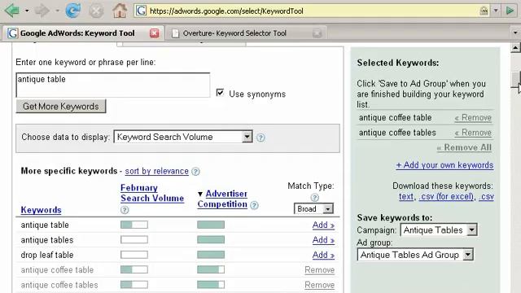This screenshot has width=521, height=293.
Task: Click help icon next to sort by relevance
Action: point(195,172)
